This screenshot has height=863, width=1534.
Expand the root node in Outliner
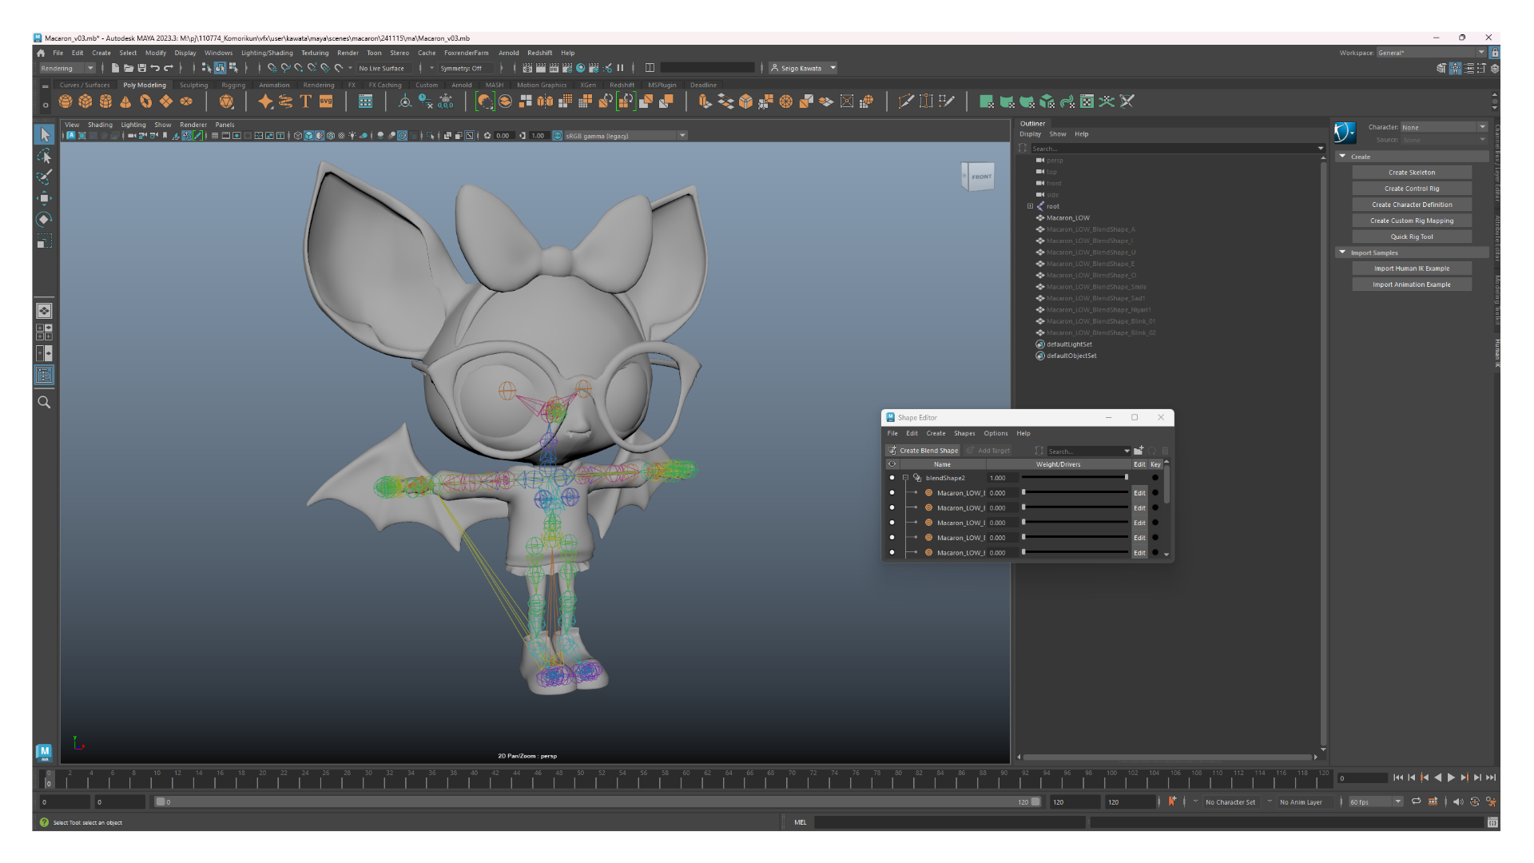(1030, 206)
